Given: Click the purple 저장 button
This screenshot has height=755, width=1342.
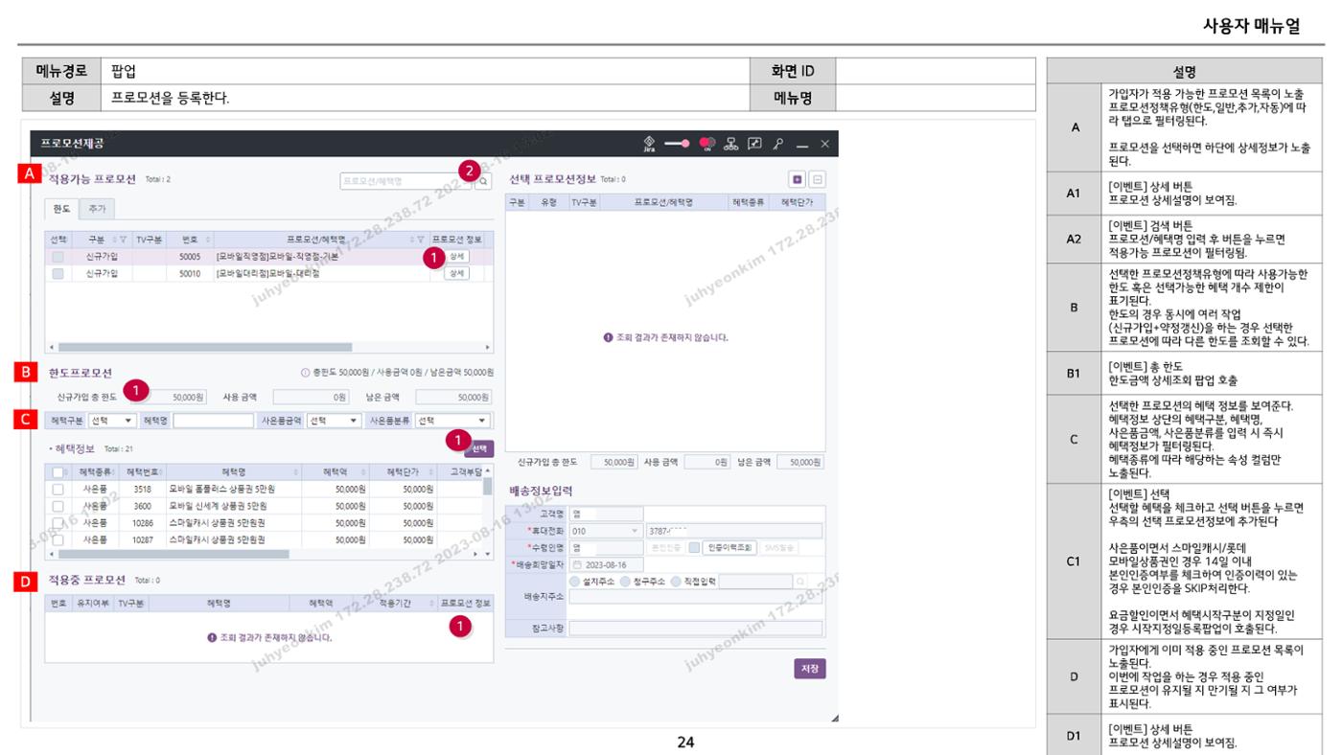Looking at the screenshot, I should (x=809, y=669).
